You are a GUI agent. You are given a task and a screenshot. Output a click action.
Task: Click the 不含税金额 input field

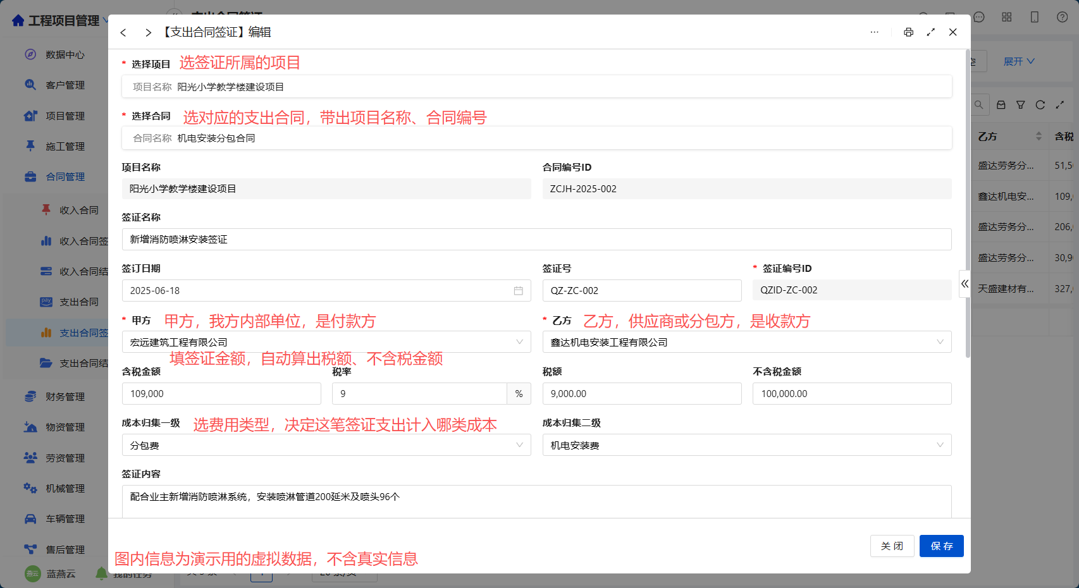pyautogui.click(x=852, y=394)
